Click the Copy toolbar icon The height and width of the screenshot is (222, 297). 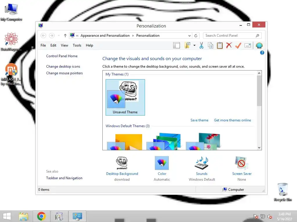pyautogui.click(x=211, y=45)
